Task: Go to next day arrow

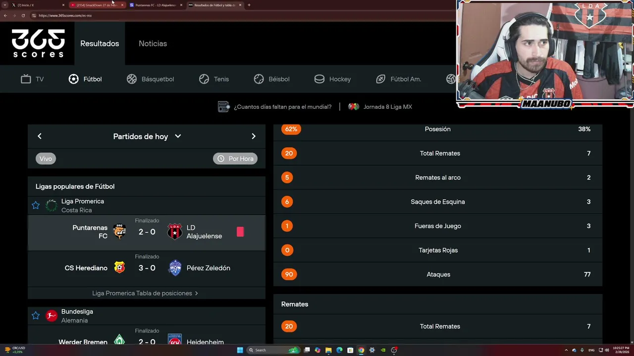Action: [x=254, y=136]
